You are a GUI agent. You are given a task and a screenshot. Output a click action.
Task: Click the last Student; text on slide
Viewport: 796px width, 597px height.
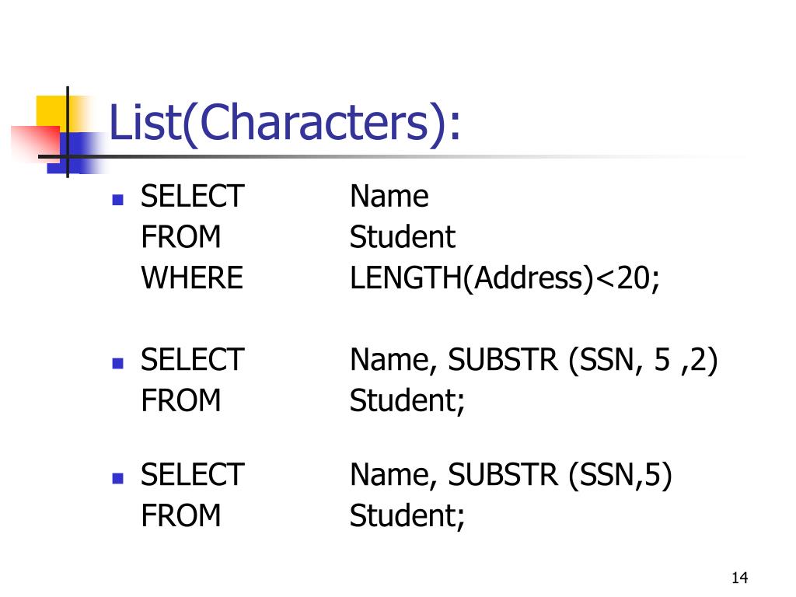pos(407,516)
